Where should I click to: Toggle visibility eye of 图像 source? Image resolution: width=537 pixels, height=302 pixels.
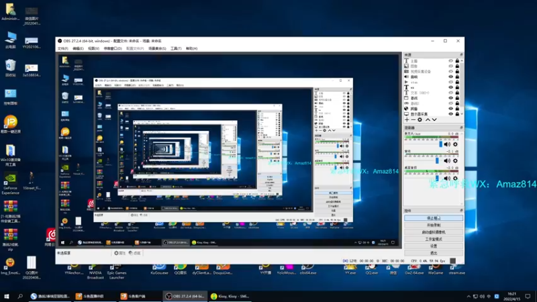450,66
